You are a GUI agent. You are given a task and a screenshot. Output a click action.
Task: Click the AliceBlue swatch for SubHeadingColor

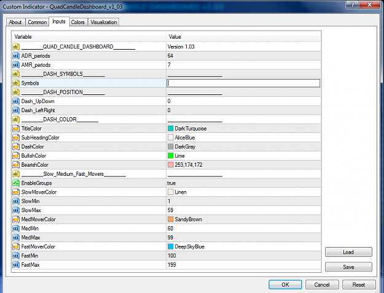(170, 137)
